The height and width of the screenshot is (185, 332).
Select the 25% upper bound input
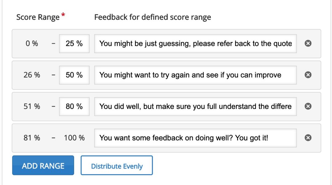[x=74, y=44]
